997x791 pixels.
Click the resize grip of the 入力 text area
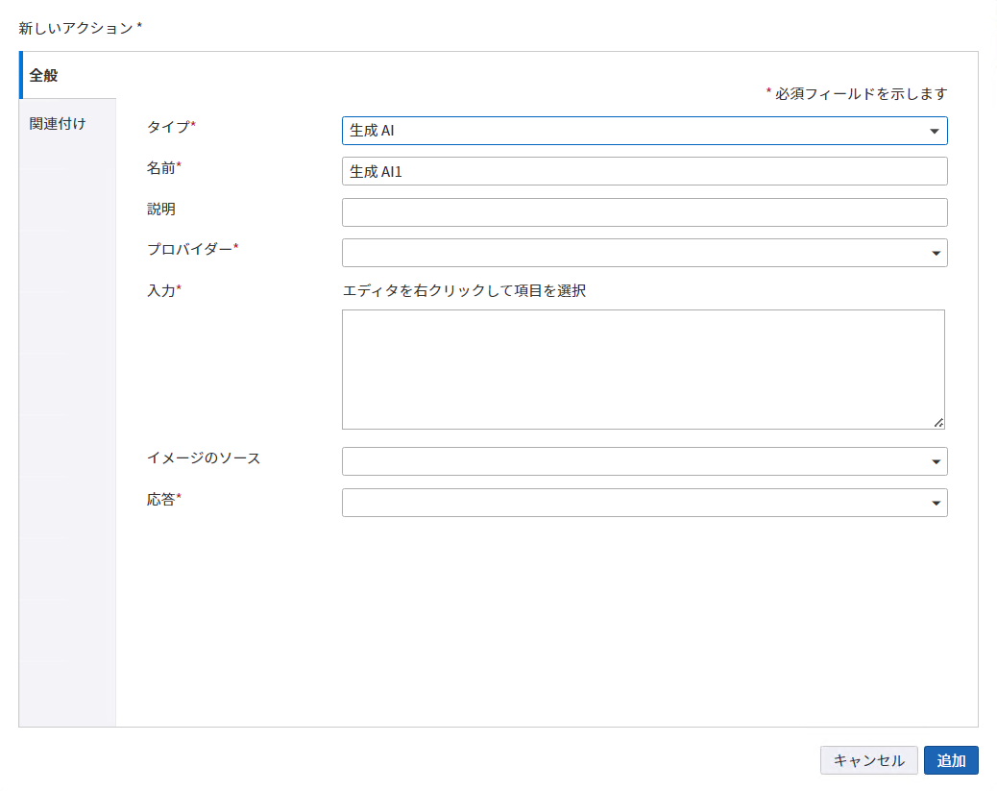[x=940, y=421]
